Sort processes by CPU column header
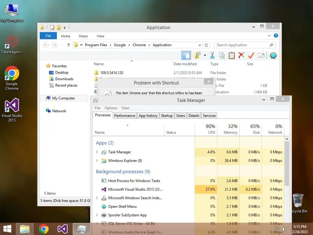 pos(206,129)
